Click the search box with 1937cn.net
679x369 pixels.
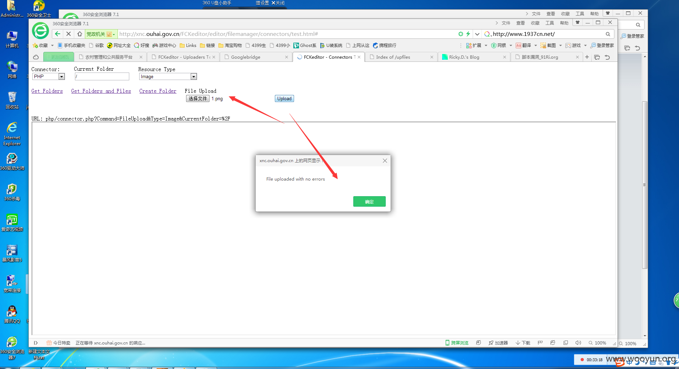click(x=548, y=34)
